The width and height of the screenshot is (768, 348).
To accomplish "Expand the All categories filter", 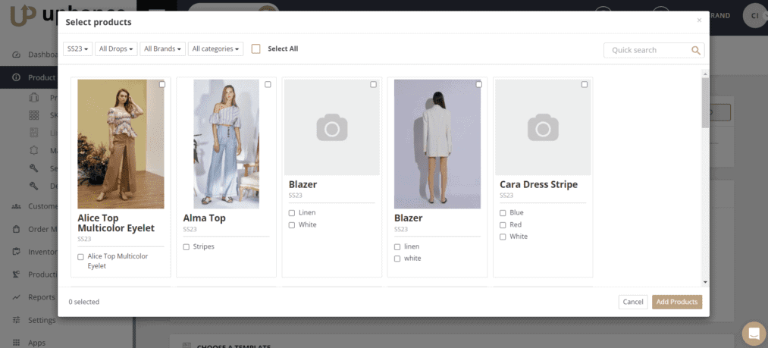I will pyautogui.click(x=215, y=49).
